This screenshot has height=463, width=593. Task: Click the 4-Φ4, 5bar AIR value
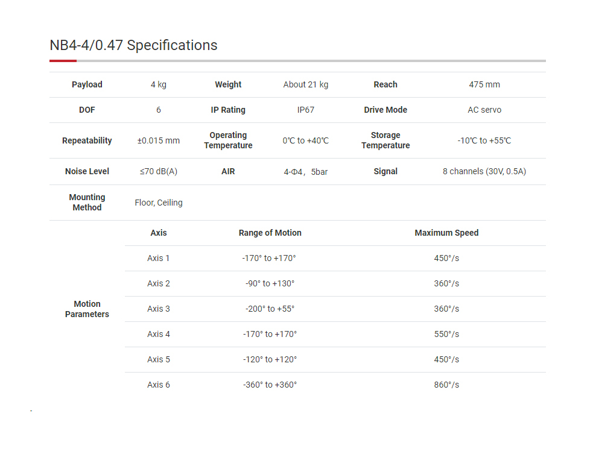pyautogui.click(x=306, y=172)
